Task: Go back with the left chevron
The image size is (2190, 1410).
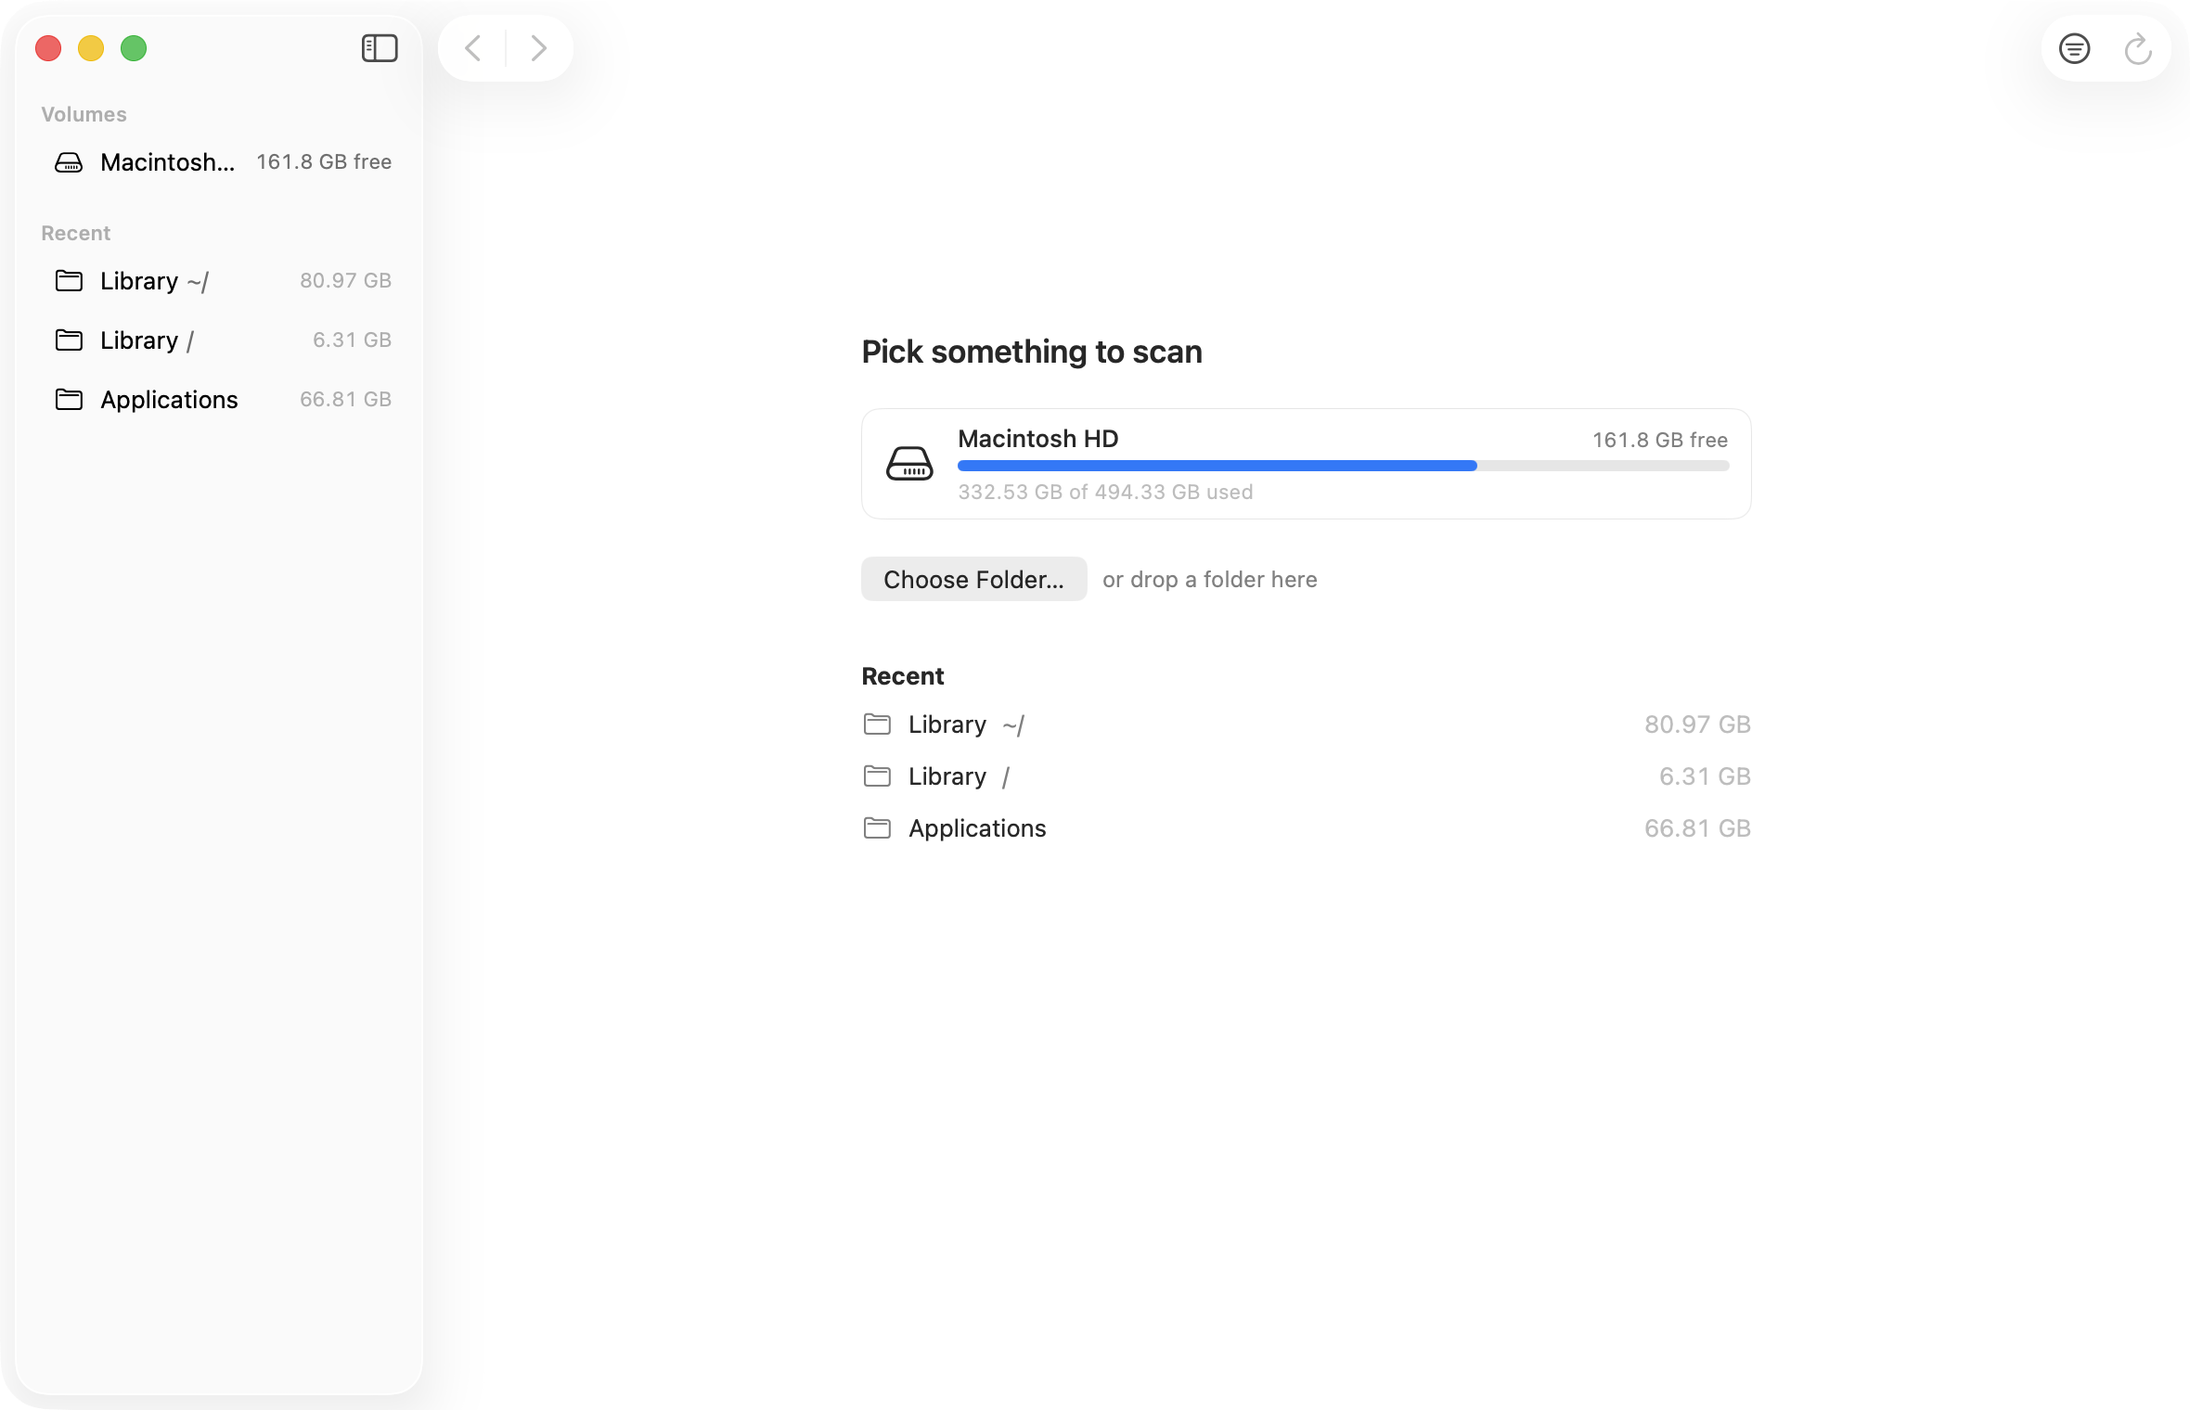Action: (473, 48)
